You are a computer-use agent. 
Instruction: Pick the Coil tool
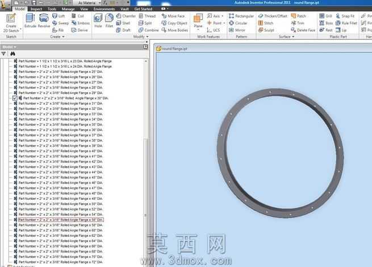coord(78,16)
